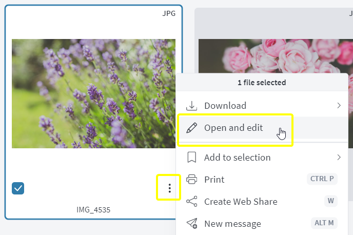Click the Download arrow icon
353x235 pixels.
(191, 106)
